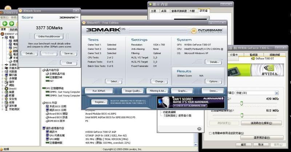Click Save as... in 3DMark Score dialog
The width and height of the screenshot is (291, 152).
coord(69,53)
